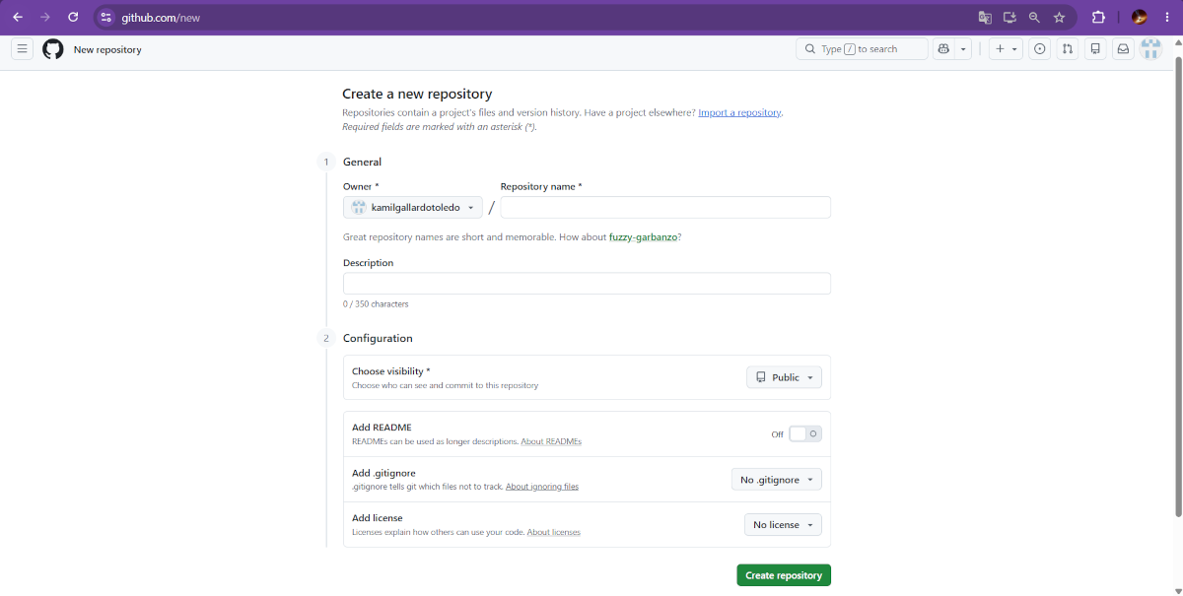Click the Create repository button
The image size is (1183, 596).
tap(784, 575)
